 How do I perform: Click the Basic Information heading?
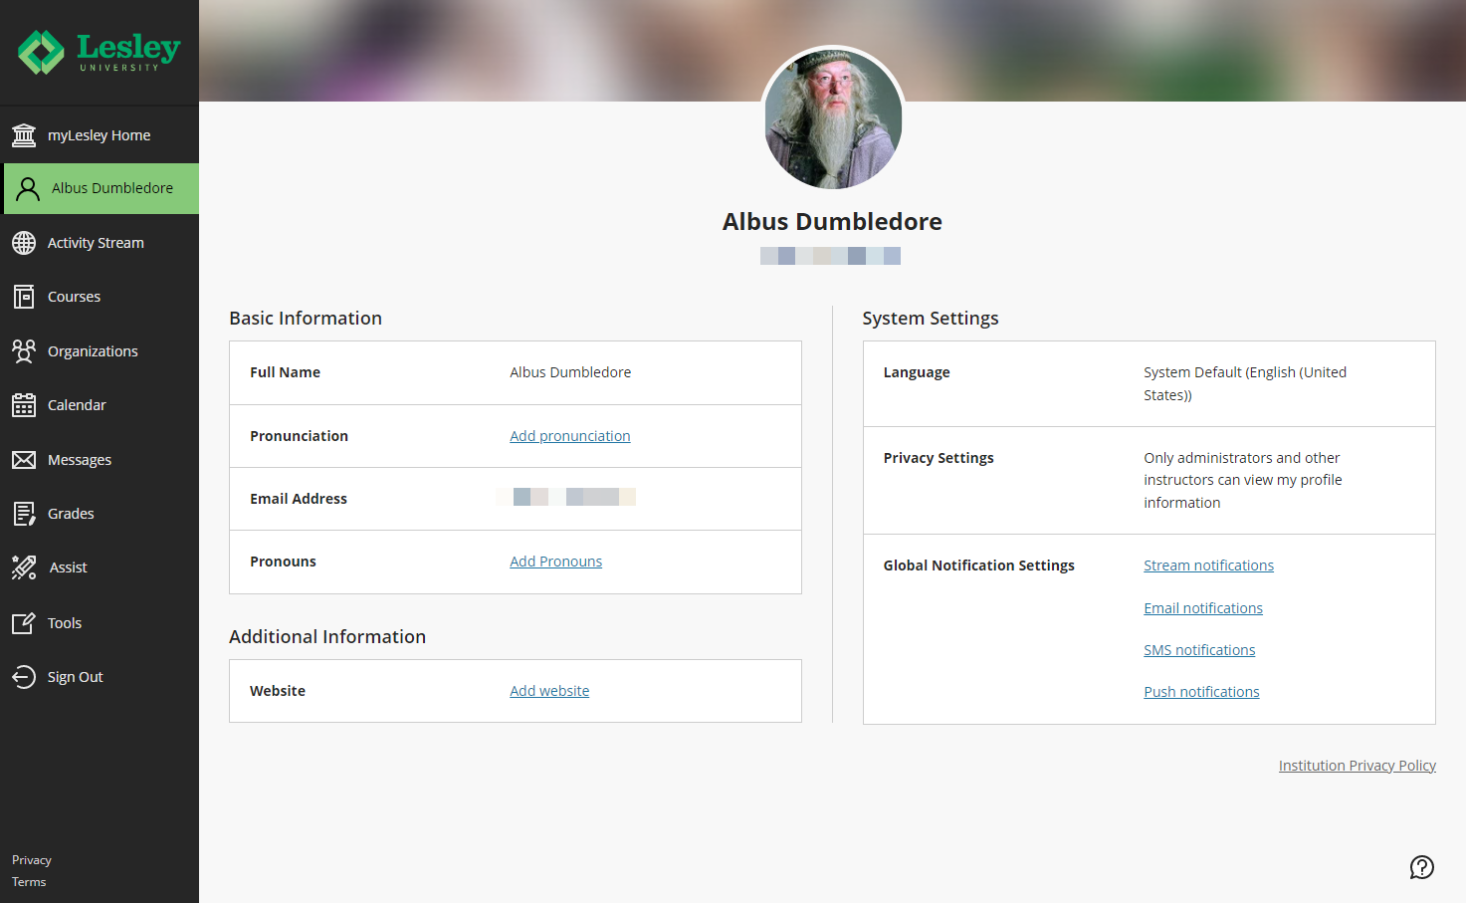point(306,319)
